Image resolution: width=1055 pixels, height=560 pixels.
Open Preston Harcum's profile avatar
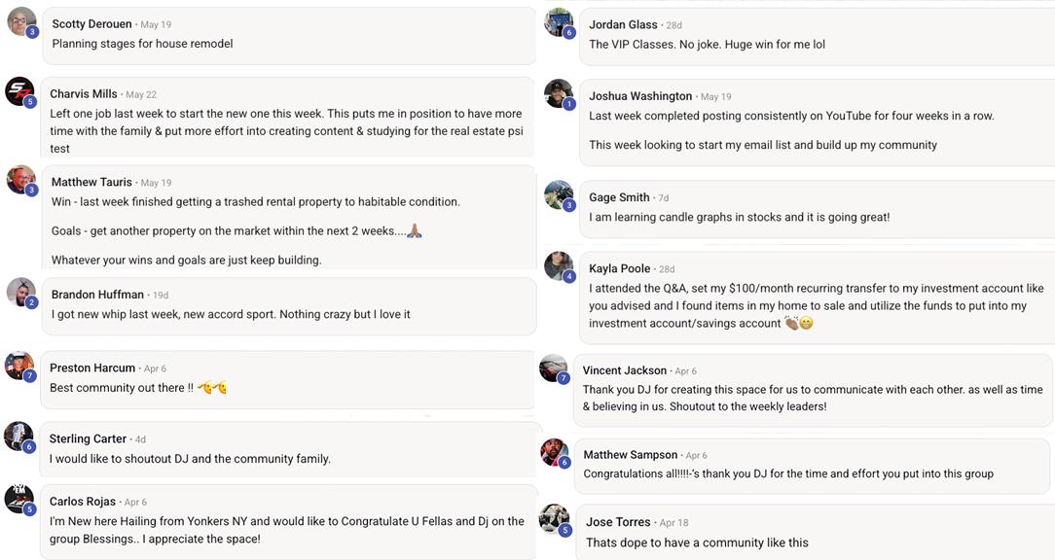18,366
